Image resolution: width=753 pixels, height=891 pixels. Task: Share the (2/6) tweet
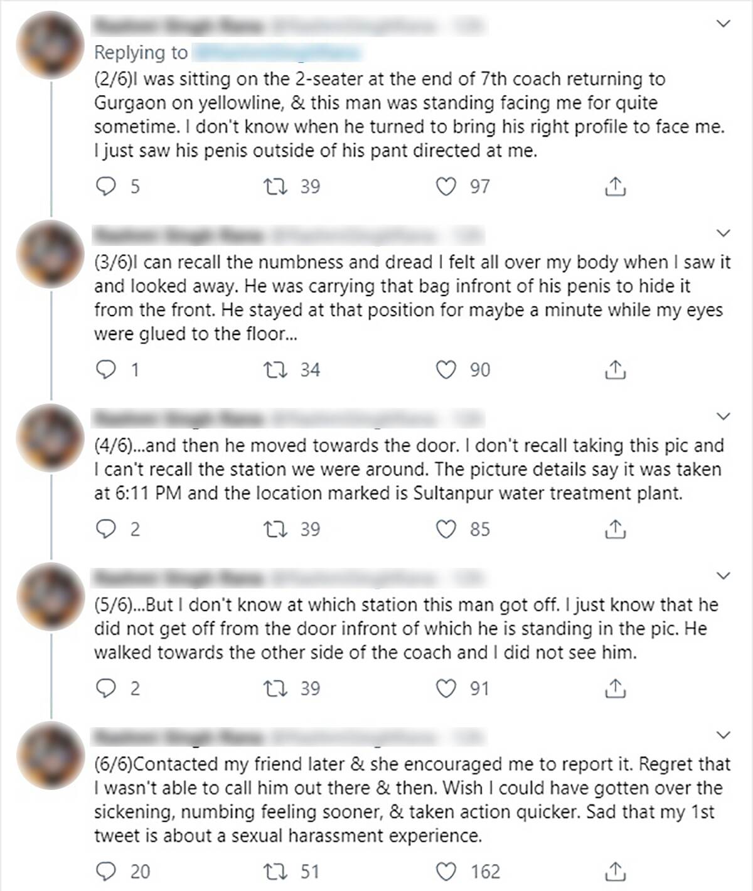click(615, 186)
